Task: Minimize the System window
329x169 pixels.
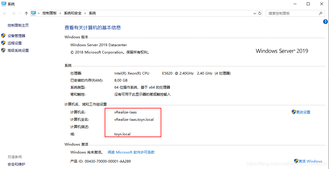Action: point(295,4)
